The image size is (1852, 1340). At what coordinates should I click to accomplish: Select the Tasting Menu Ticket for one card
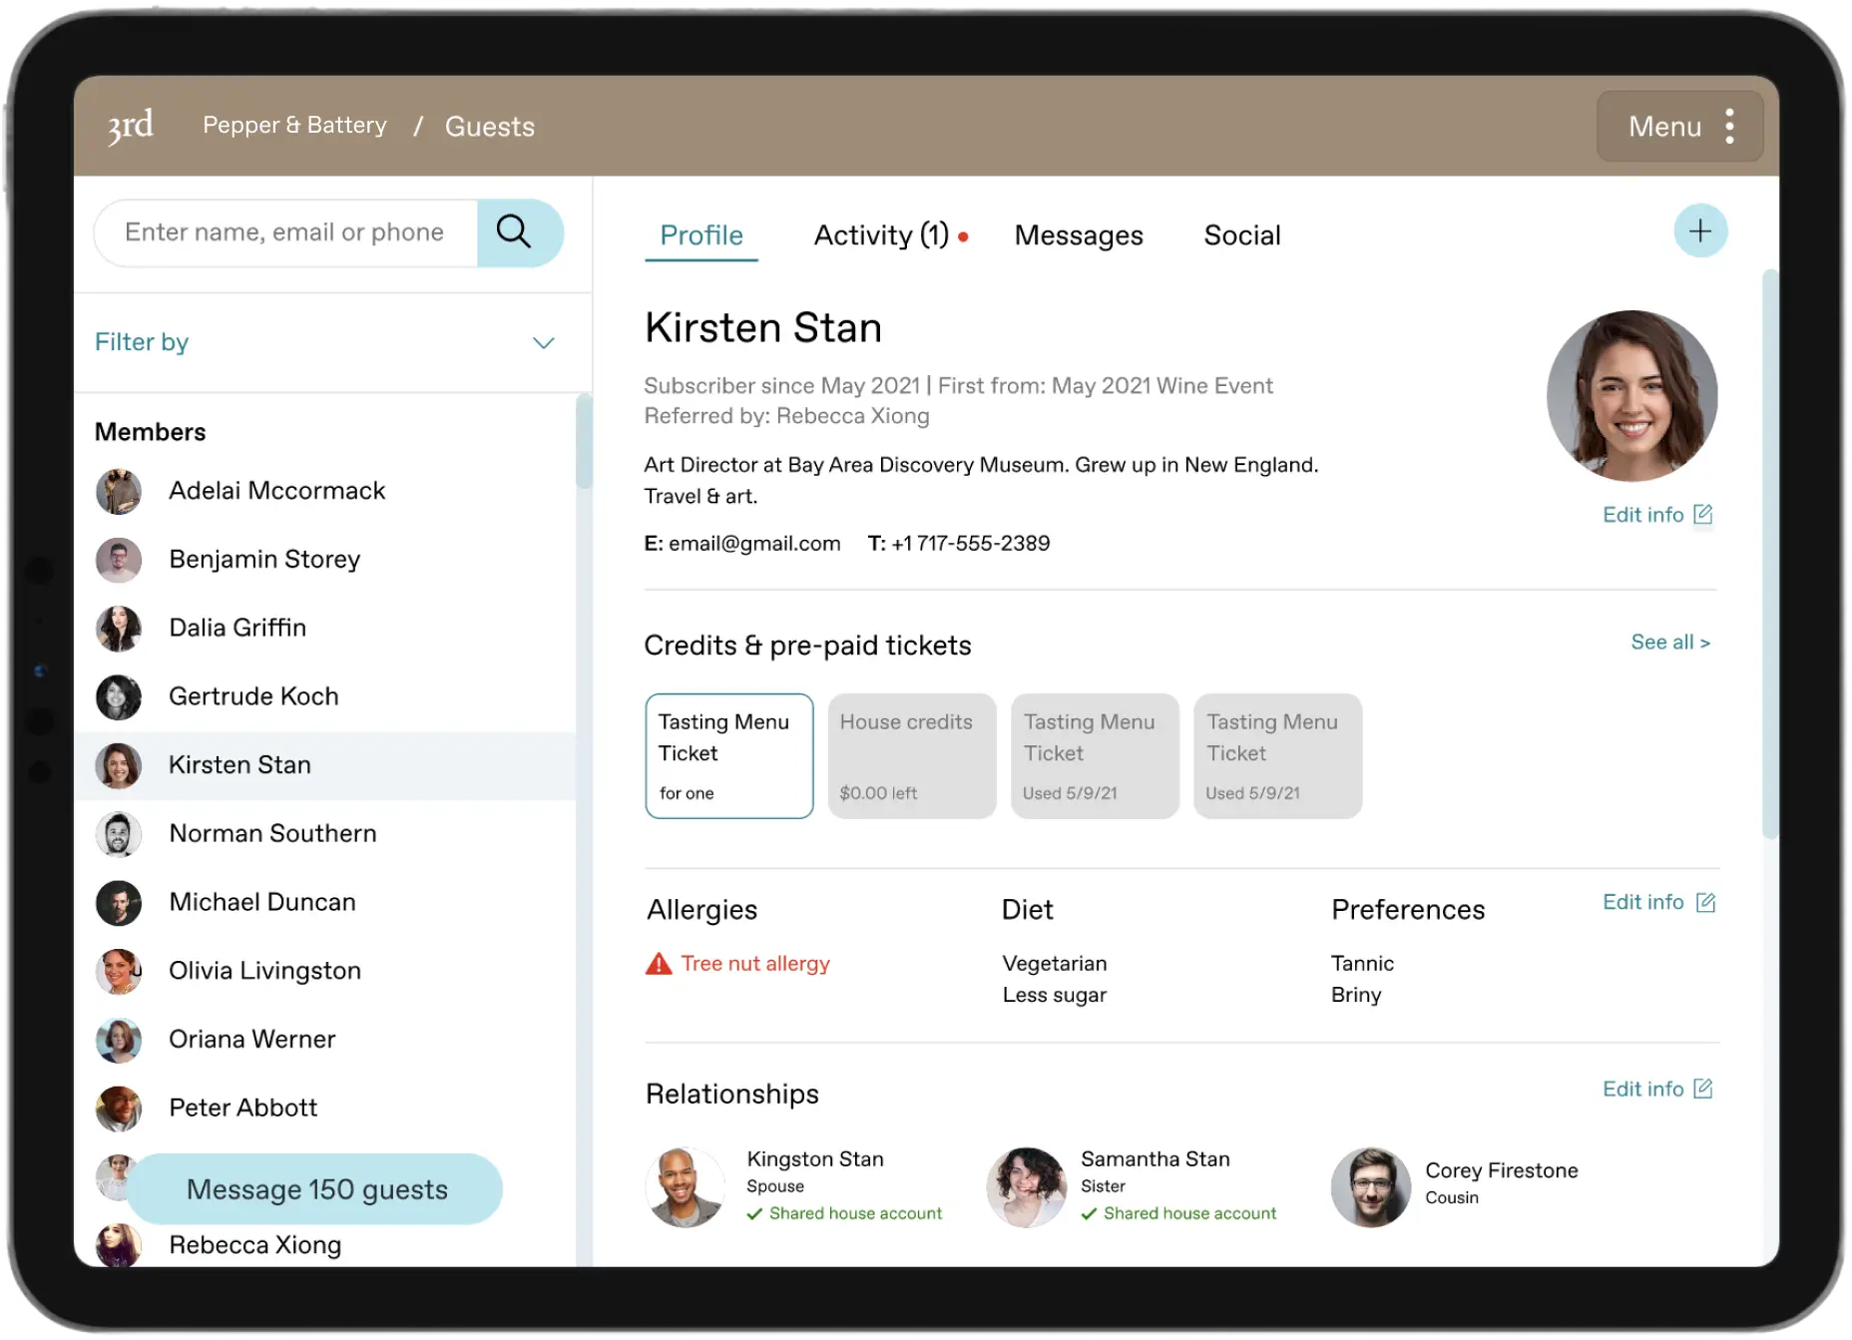(729, 755)
